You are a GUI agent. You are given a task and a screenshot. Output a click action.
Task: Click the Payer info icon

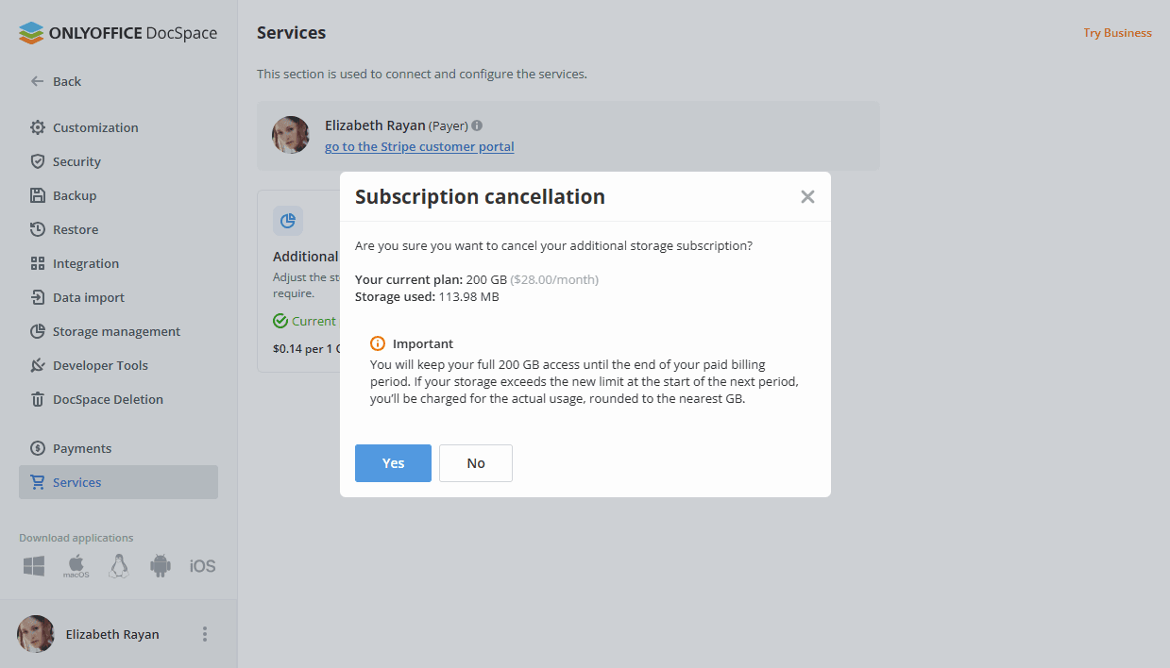click(x=477, y=125)
